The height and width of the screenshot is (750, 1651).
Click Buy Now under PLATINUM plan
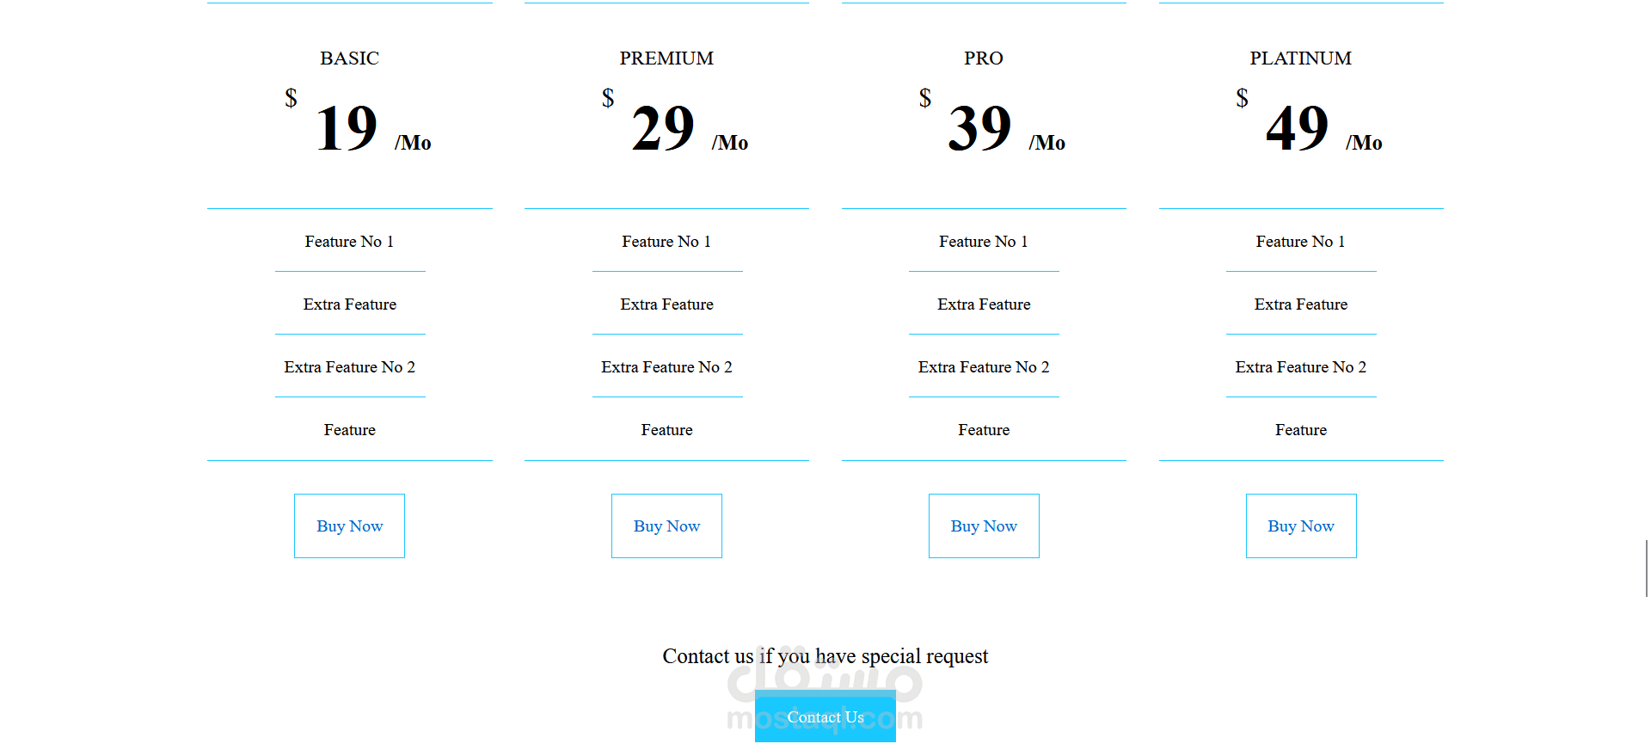[x=1301, y=526]
